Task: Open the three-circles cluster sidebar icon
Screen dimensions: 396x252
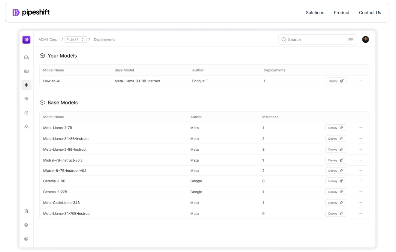Action: [26, 126]
